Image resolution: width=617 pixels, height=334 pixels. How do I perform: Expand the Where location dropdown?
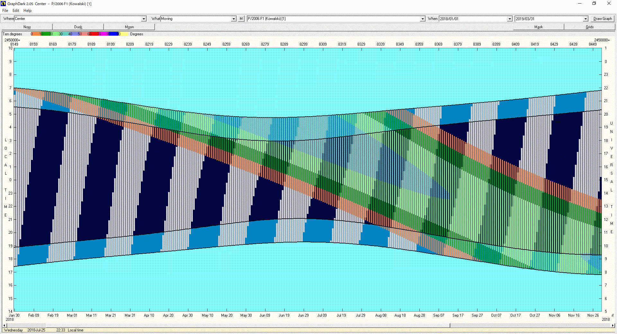pyautogui.click(x=144, y=19)
